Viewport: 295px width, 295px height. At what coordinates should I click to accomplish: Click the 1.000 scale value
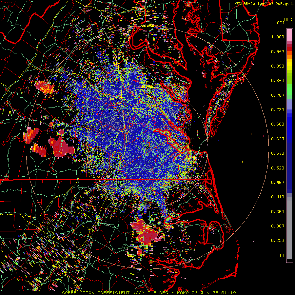278,37
